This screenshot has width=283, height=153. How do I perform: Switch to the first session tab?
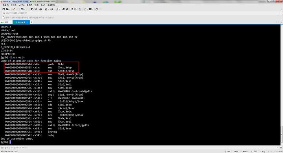point(6,22)
